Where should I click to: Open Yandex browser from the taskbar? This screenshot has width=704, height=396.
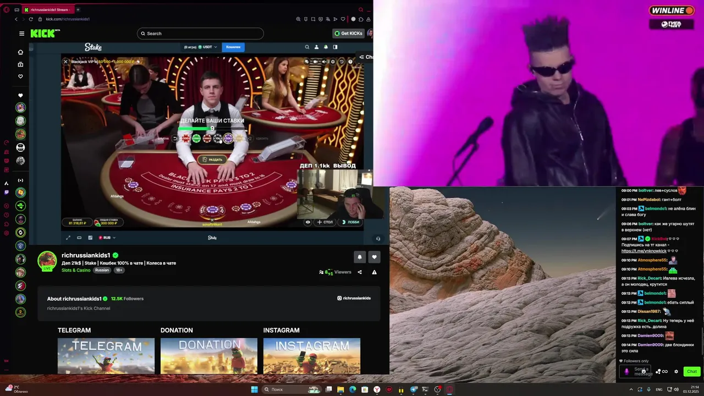(x=377, y=389)
